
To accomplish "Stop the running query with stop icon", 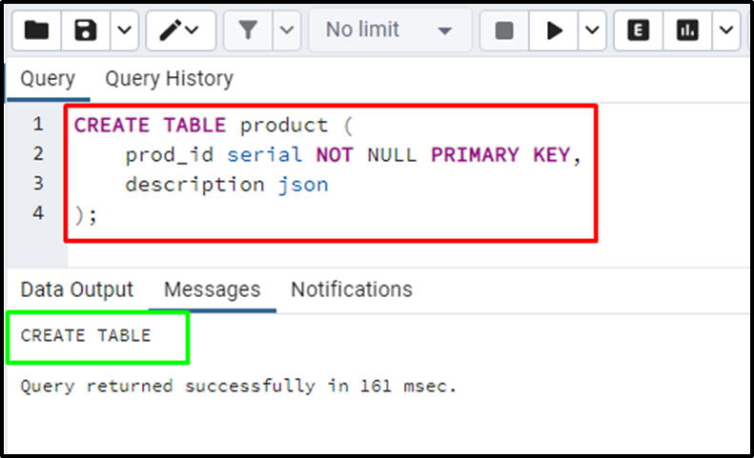I will [x=504, y=30].
